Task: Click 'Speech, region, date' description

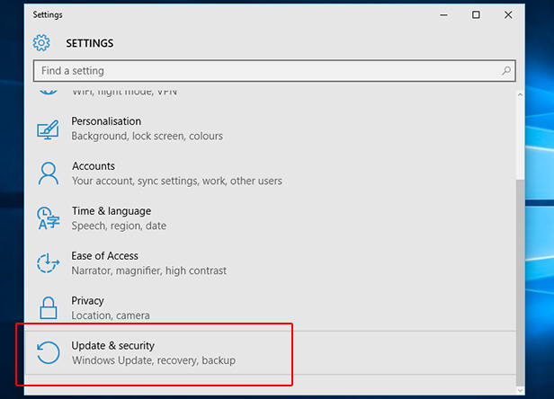Action: click(x=119, y=226)
